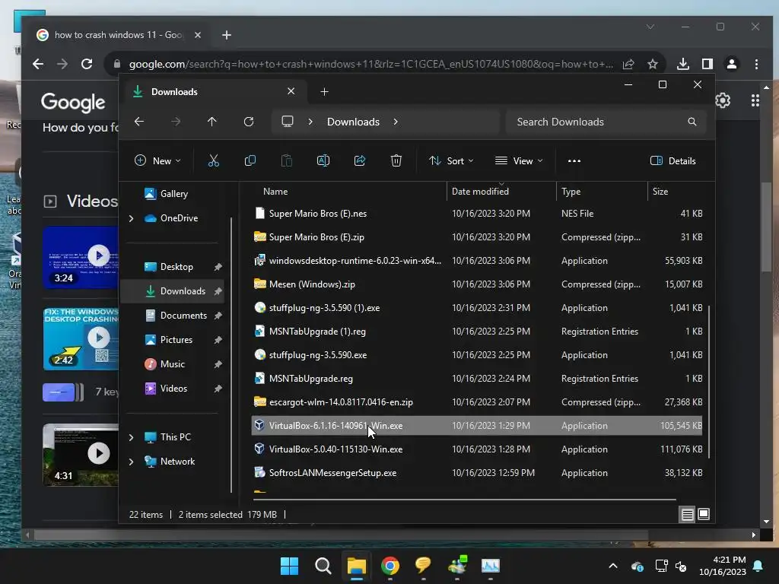Open Chrome downloads icon
This screenshot has height=584, width=779.
(683, 64)
